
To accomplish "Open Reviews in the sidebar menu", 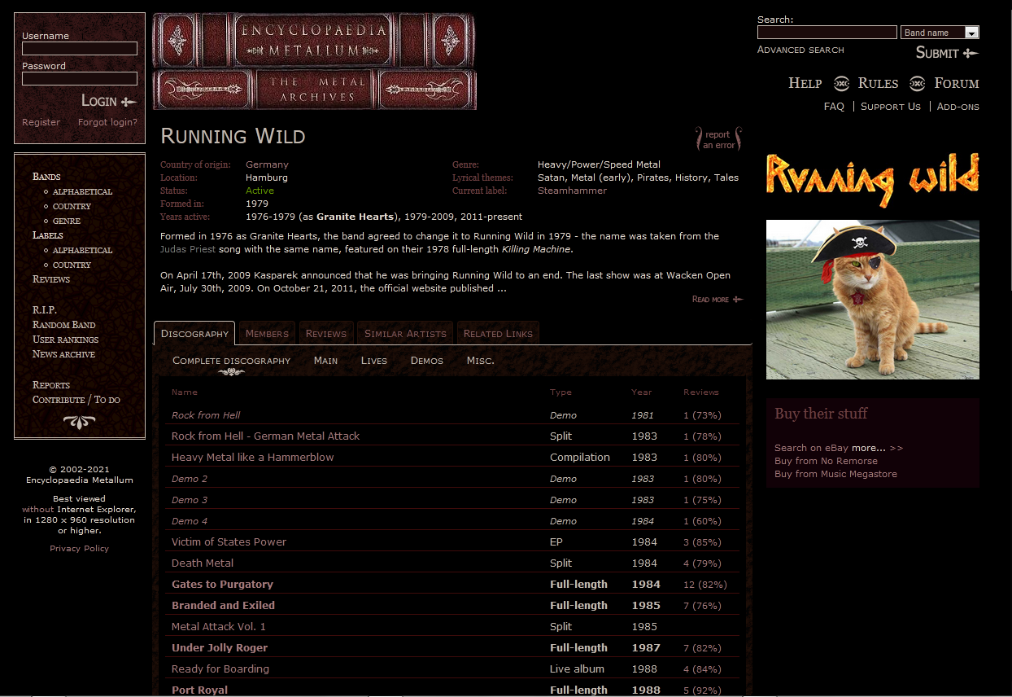I will coord(51,279).
